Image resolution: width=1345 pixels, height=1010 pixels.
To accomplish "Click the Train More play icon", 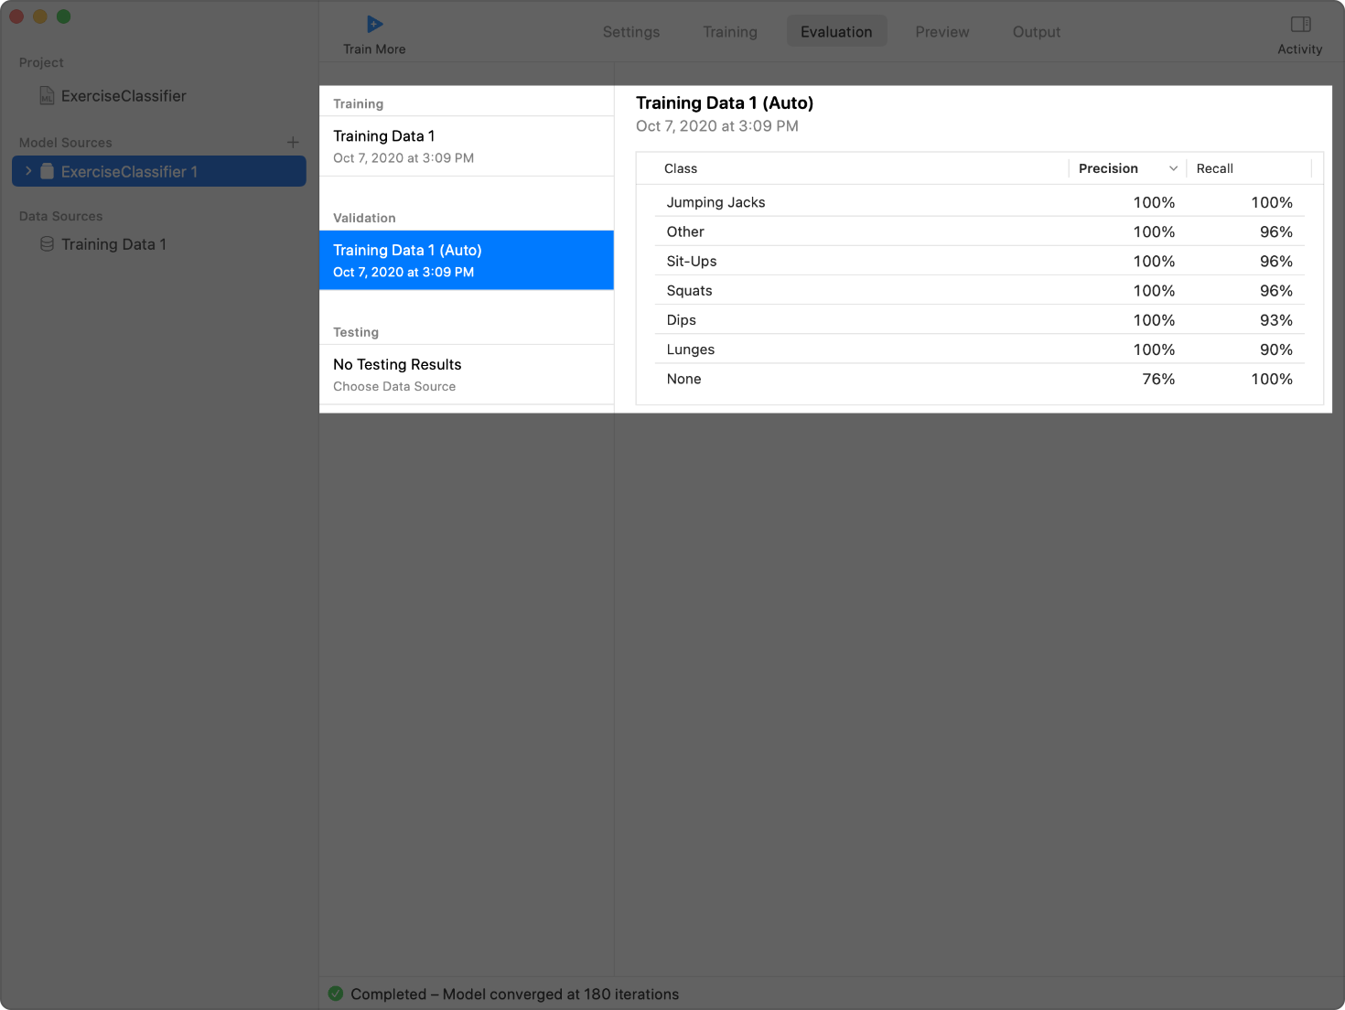I will pos(374,25).
